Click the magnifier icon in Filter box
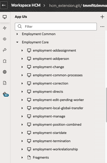Image resolution: width=107 pixels, height=163 pixels. point(20,27)
